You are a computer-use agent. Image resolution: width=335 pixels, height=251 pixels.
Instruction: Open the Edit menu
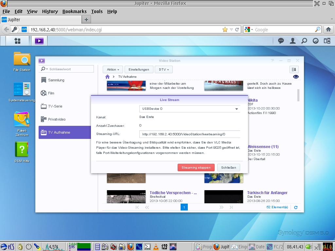[19, 11]
